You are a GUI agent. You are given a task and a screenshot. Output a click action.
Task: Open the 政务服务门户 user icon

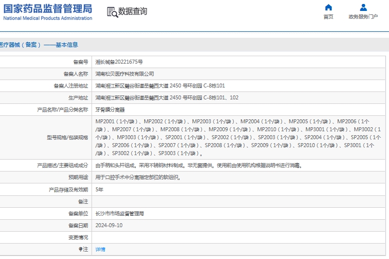(363, 7)
